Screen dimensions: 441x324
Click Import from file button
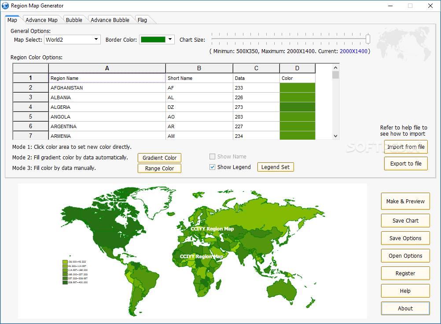click(406, 147)
